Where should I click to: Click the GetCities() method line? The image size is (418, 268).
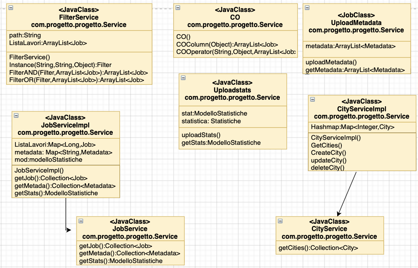tap(326, 145)
